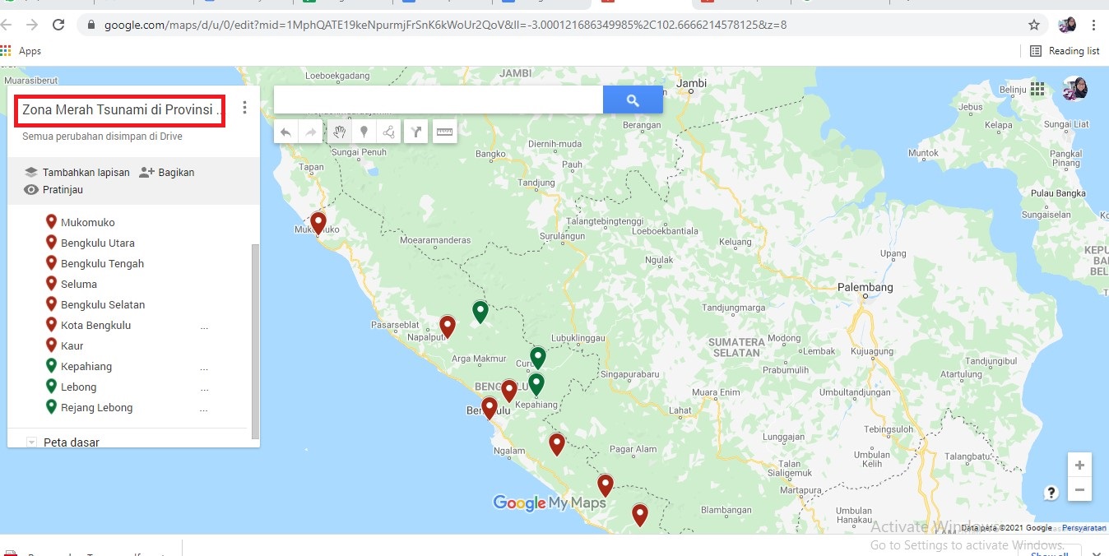Select the hand pan tool
This screenshot has height=556, width=1109.
click(338, 132)
